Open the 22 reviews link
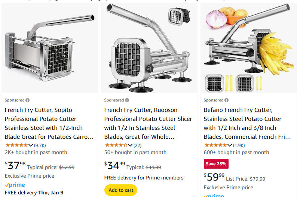 click(x=138, y=146)
